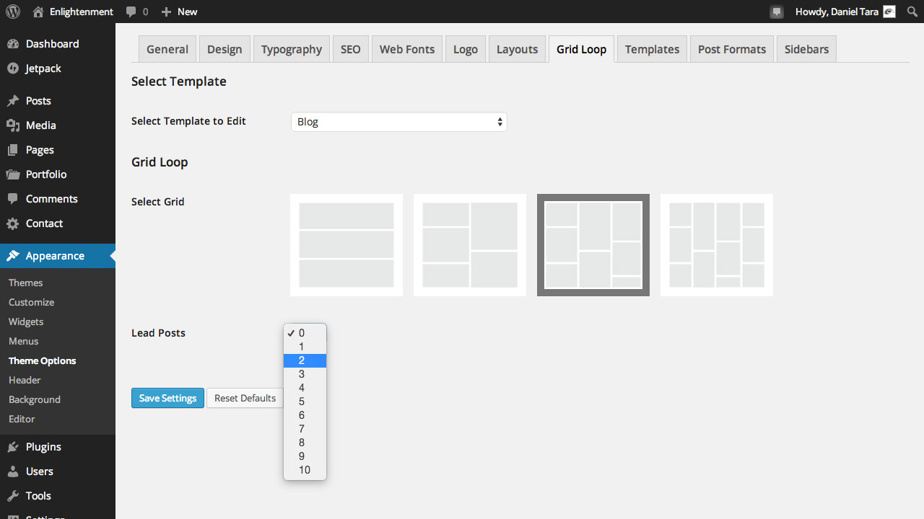The width and height of the screenshot is (924, 519).
Task: Click the Dashboard gauge icon
Action: (x=13, y=44)
